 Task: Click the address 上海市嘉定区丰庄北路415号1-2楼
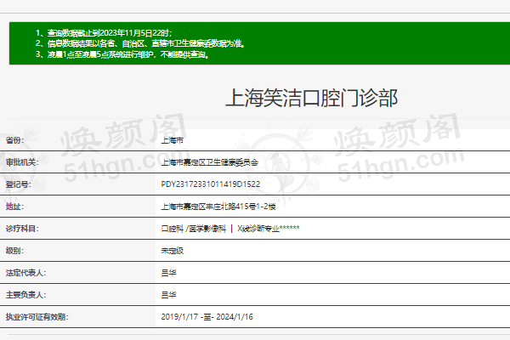pyautogui.click(x=218, y=207)
